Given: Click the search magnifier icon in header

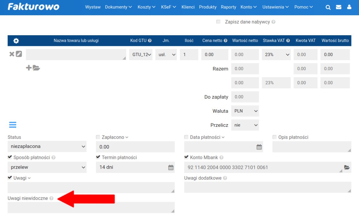Looking at the screenshot, I should [328, 7].
